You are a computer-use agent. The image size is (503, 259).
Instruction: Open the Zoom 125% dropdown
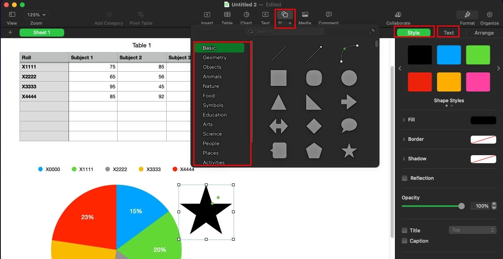[x=36, y=15]
